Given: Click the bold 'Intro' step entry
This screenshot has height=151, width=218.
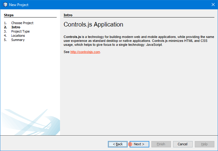Looking at the screenshot, I should 16,27.
